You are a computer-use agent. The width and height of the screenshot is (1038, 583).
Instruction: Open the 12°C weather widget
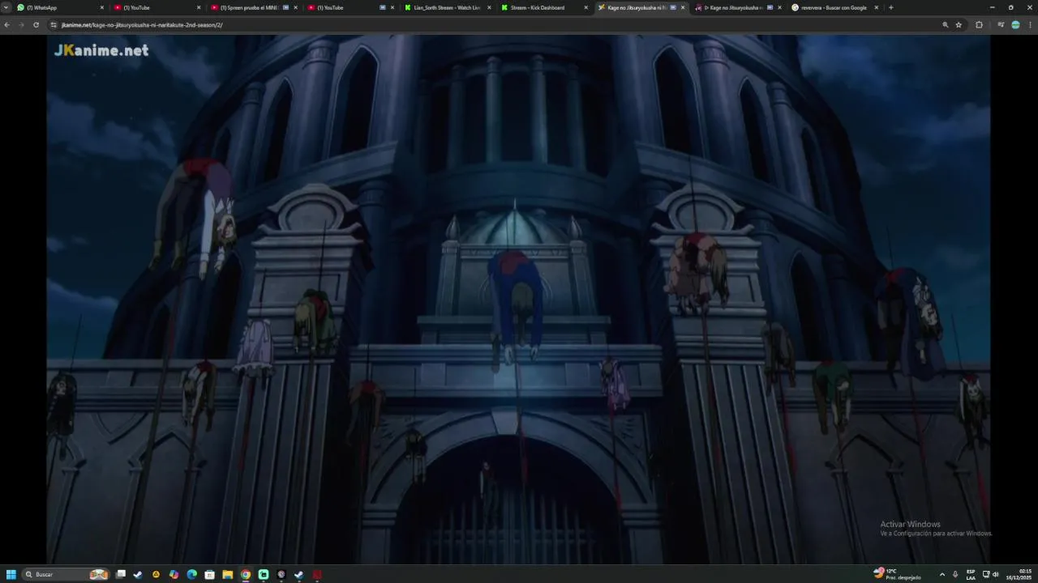898,574
